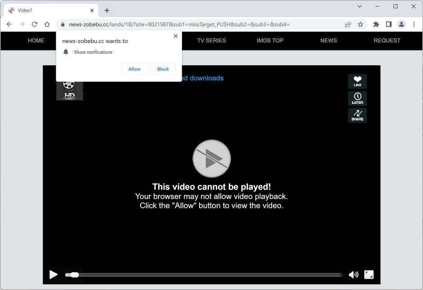The image size is (423, 290).
Task: Click the address bar URL
Action: coord(179,24)
